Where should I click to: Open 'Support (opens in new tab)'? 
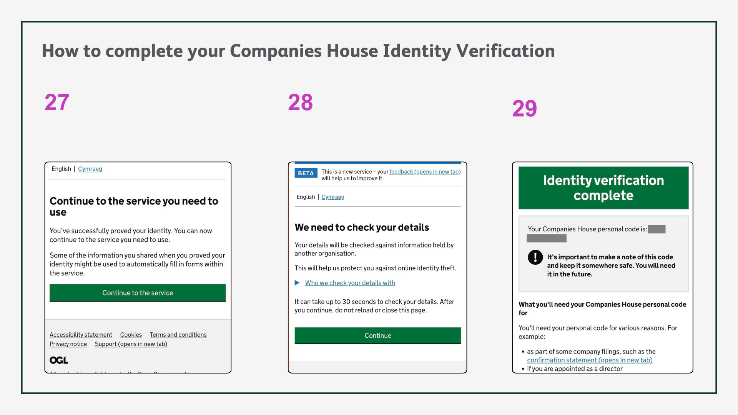click(x=131, y=344)
